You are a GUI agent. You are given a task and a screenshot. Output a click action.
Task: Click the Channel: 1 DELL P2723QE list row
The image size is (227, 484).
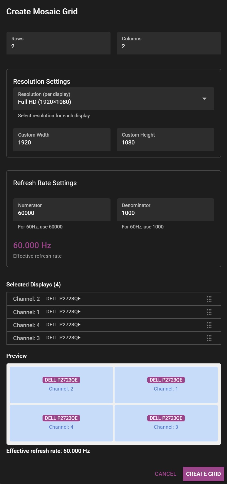[108, 312]
